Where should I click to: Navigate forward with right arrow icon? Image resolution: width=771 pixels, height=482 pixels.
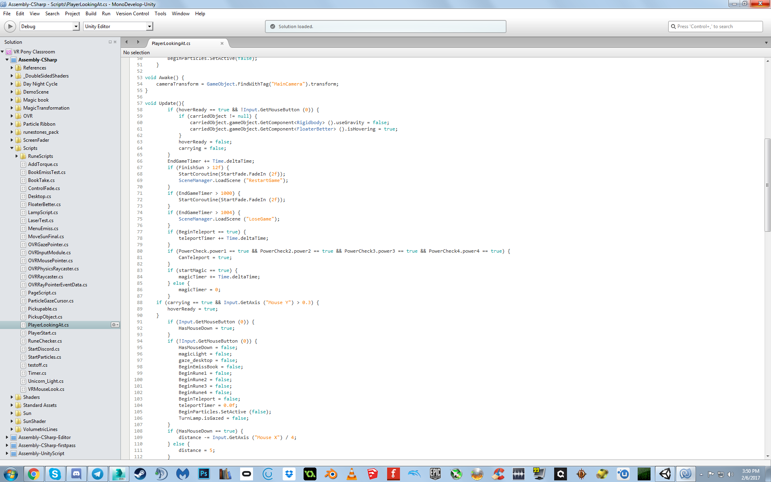(138, 42)
